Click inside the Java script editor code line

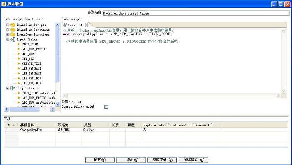(117, 34)
